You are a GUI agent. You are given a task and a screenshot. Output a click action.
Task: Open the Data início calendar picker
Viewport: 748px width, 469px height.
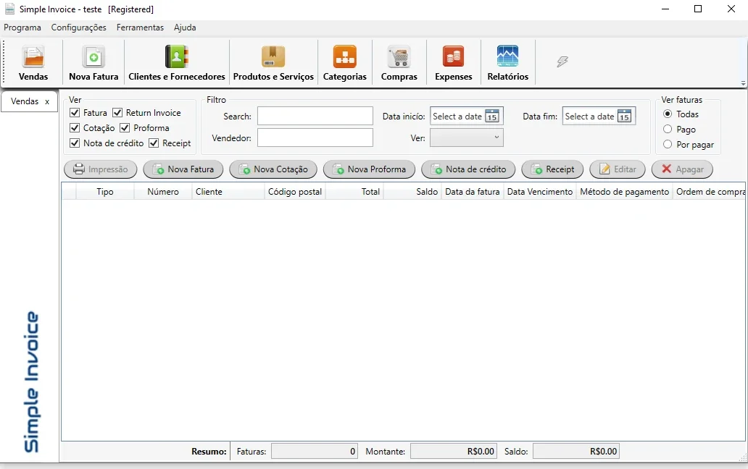click(492, 117)
